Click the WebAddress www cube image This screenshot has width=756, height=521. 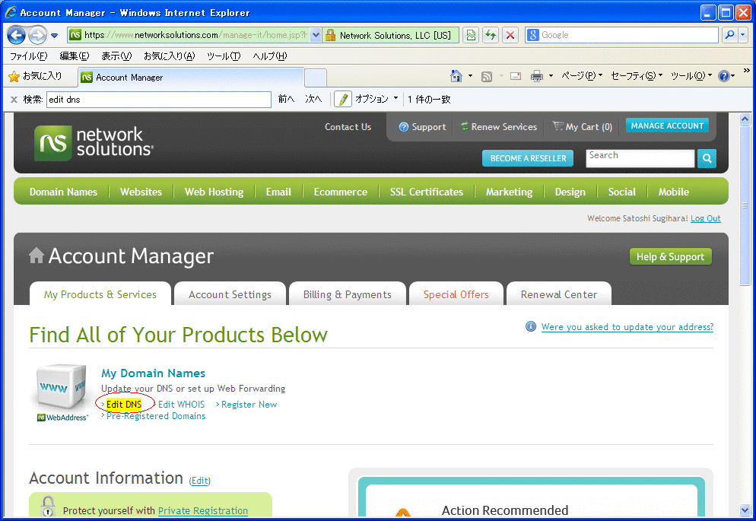coord(62,392)
